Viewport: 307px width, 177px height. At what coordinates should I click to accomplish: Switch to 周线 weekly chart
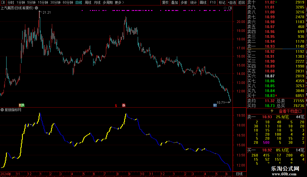coord(88,2)
